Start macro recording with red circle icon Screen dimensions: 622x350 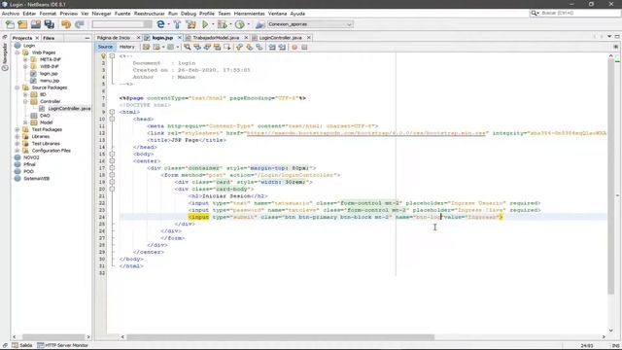(x=294, y=48)
